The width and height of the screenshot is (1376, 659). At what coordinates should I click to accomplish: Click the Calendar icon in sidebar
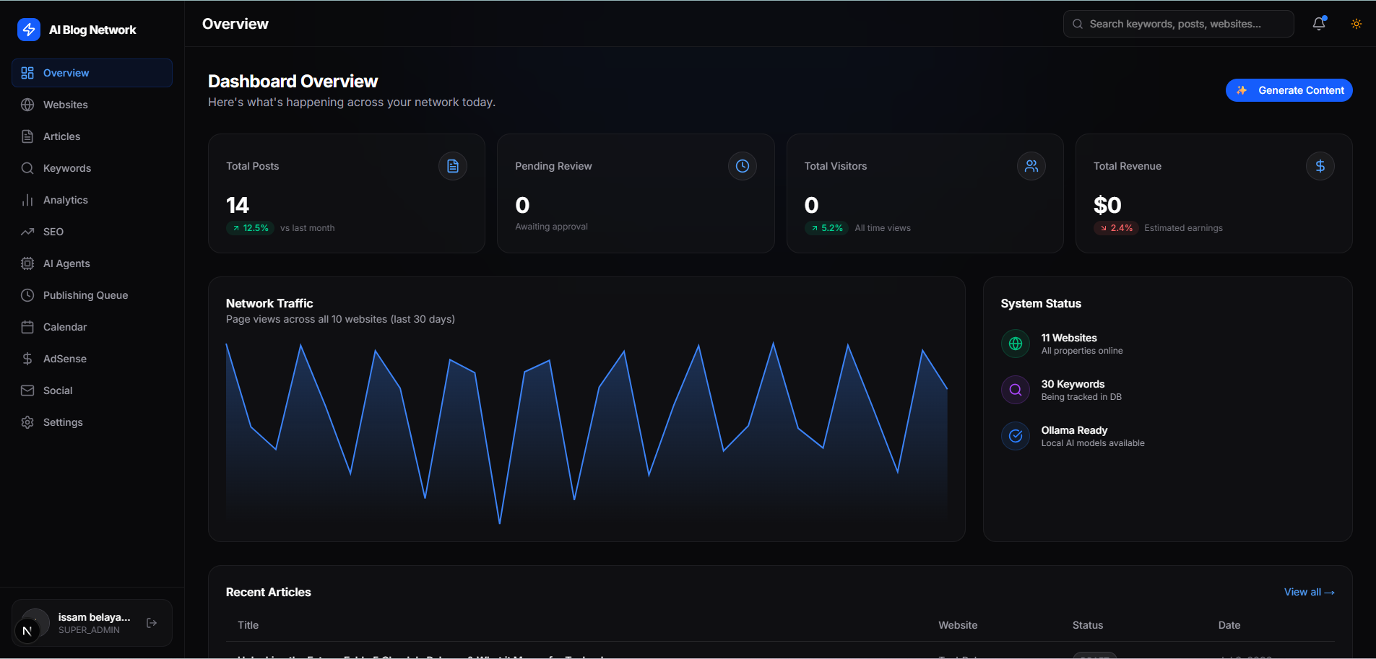pos(27,327)
